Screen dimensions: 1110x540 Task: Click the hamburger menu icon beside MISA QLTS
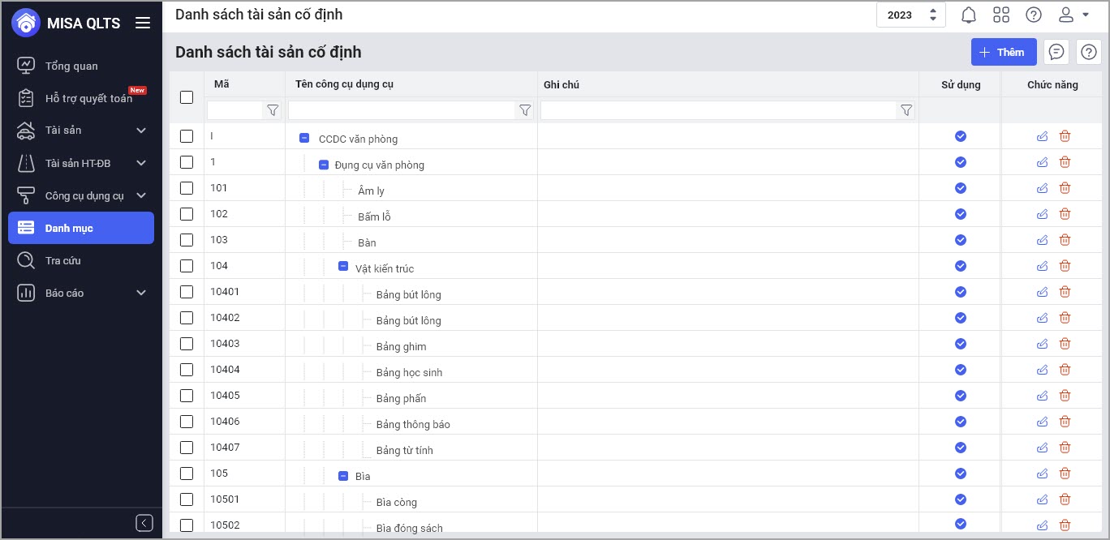click(143, 23)
